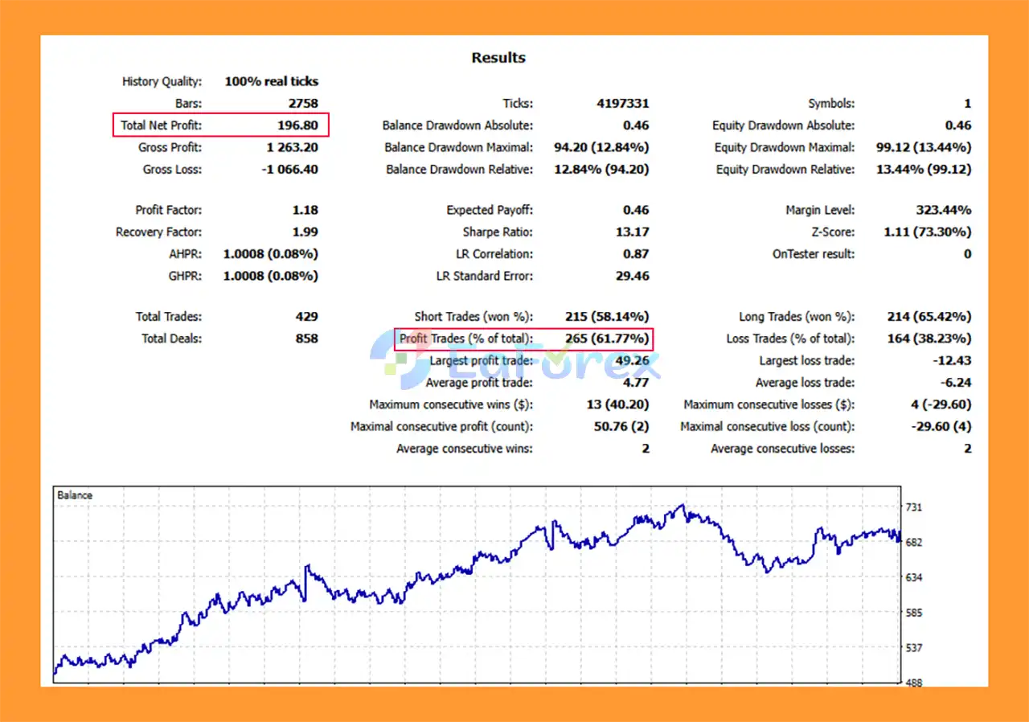Click the Largest loss trade value -12.43
This screenshot has width=1029, height=722.
click(x=952, y=361)
